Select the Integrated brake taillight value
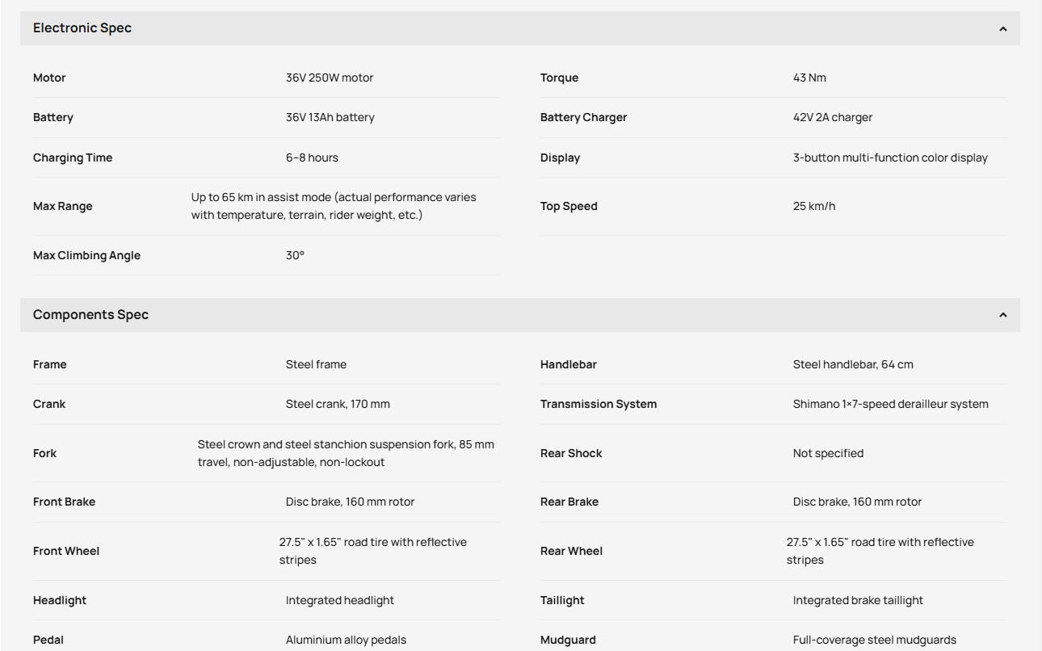 click(x=858, y=601)
